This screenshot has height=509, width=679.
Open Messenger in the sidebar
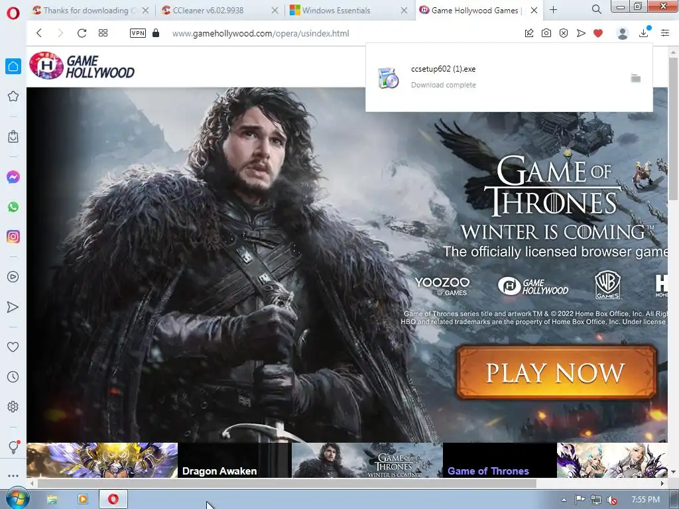(x=13, y=177)
